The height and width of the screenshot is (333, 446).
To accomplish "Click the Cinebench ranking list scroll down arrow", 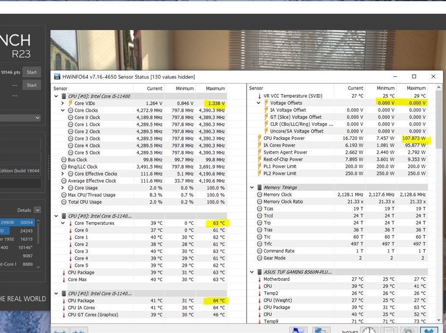I will [38, 267].
